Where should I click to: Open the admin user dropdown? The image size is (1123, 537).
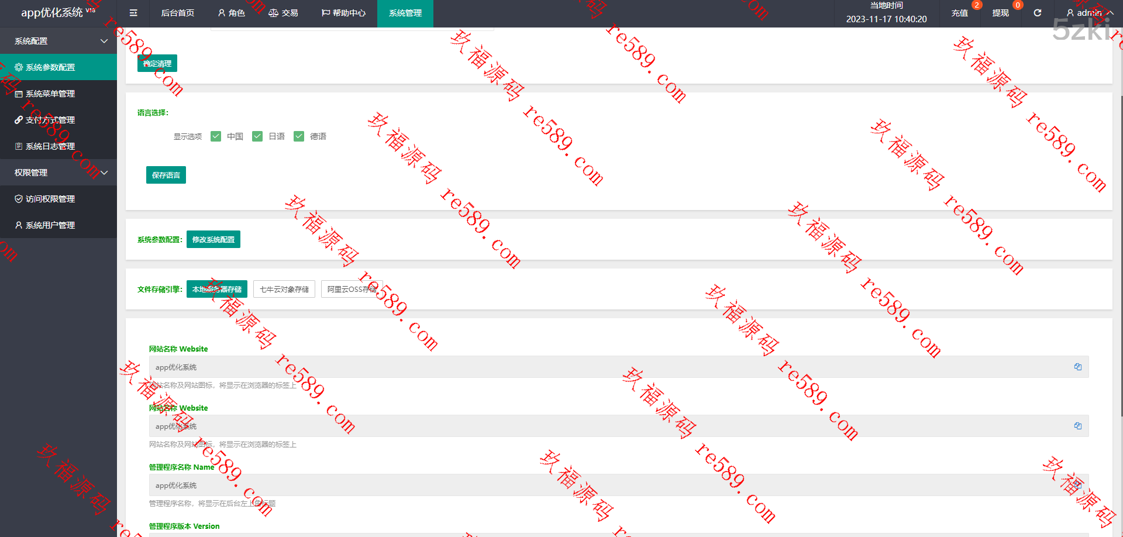coord(1089,13)
